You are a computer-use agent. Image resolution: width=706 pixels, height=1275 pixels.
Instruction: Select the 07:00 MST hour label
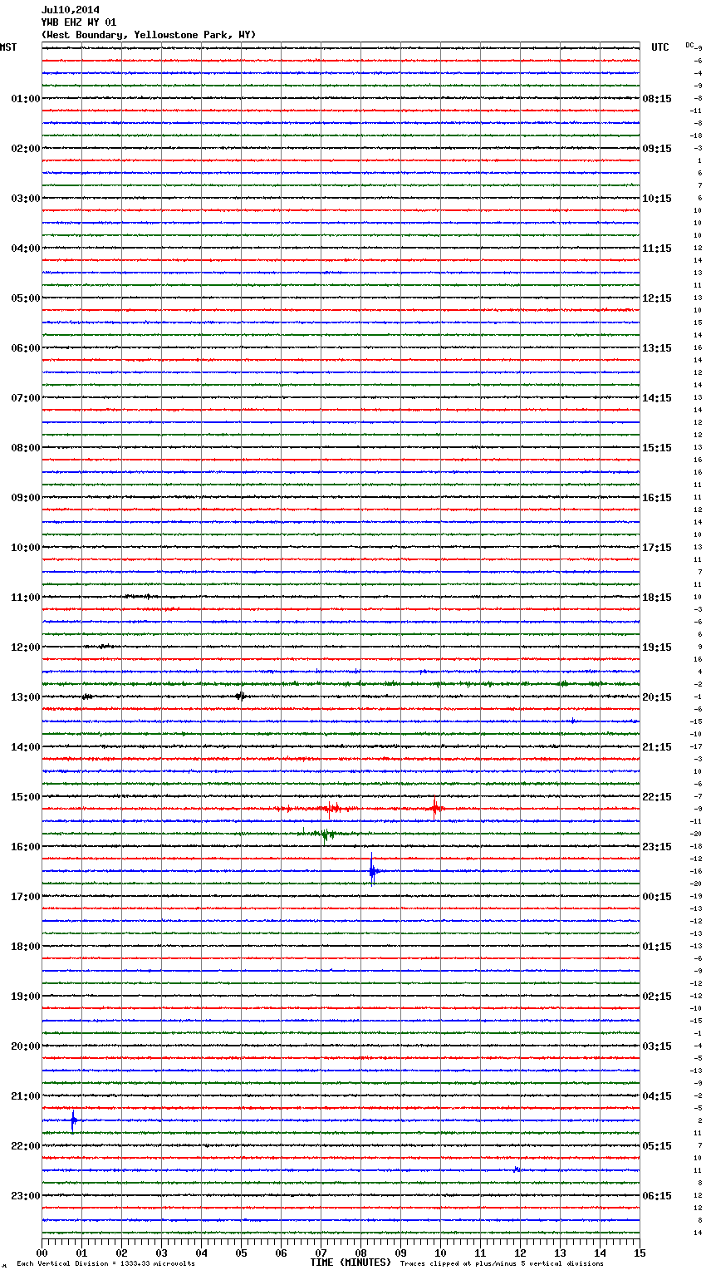click(25, 398)
